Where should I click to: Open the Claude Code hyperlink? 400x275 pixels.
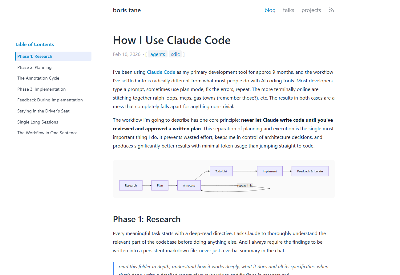click(x=161, y=72)
